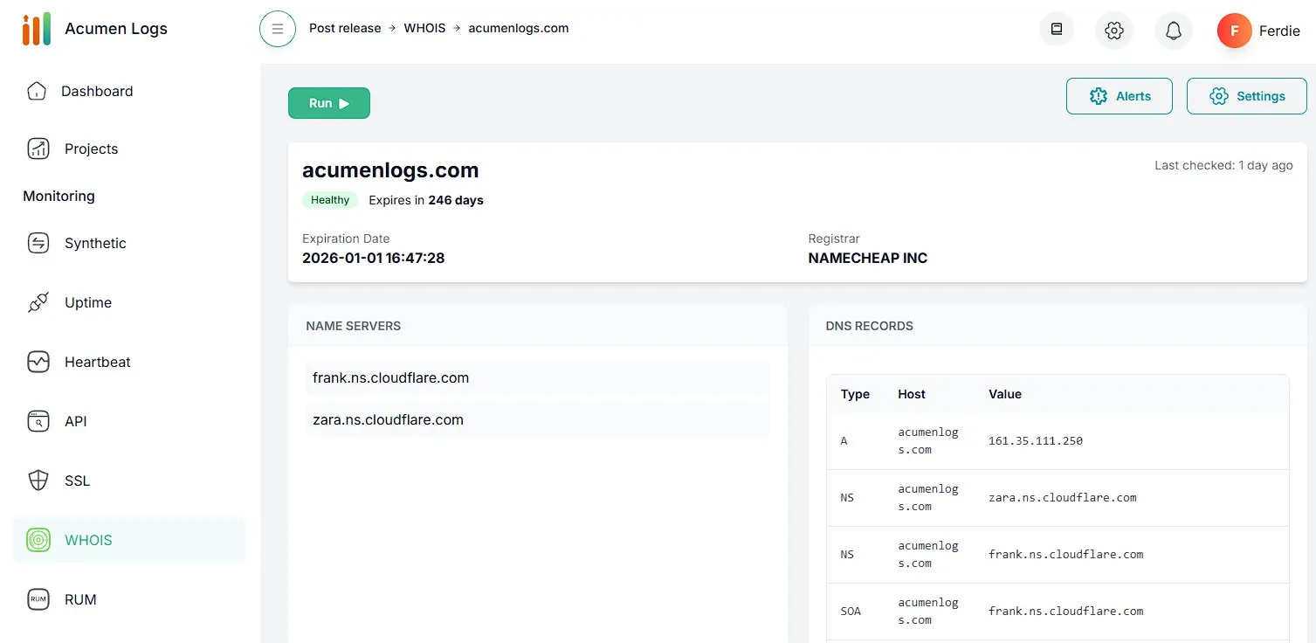Image resolution: width=1316 pixels, height=643 pixels.
Task: Click IP value 161.35.111.250
Action: coord(1036,441)
